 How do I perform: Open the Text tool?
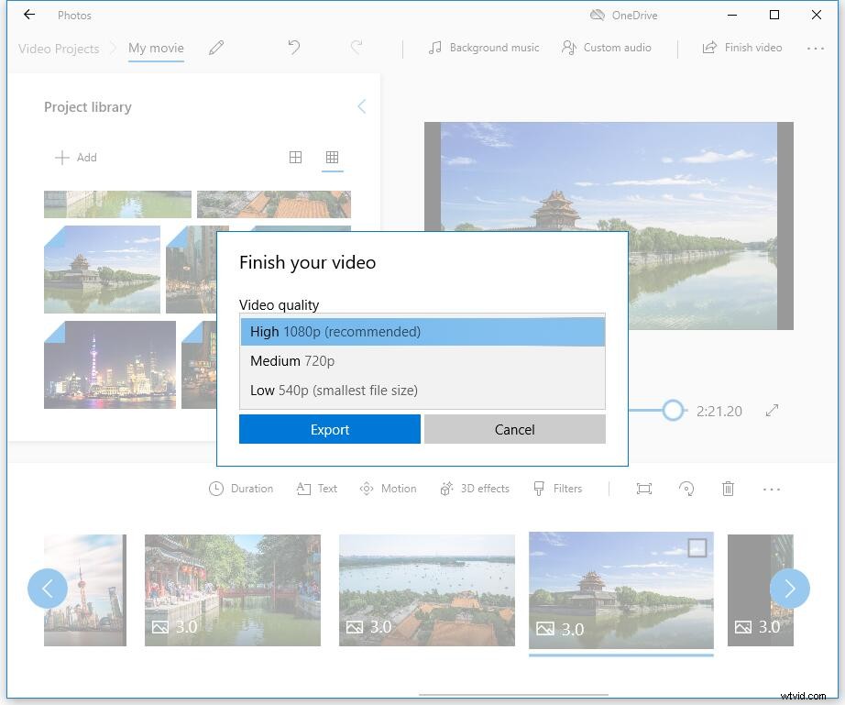(316, 488)
